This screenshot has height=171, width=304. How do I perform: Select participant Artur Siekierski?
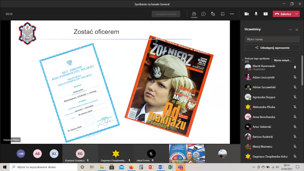pos(270,127)
